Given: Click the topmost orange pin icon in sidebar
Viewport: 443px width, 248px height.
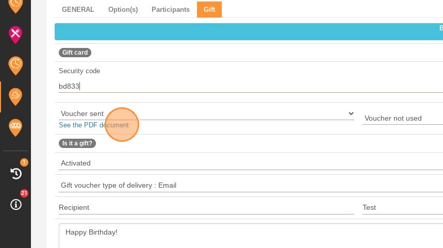Looking at the screenshot, I should point(15,5).
